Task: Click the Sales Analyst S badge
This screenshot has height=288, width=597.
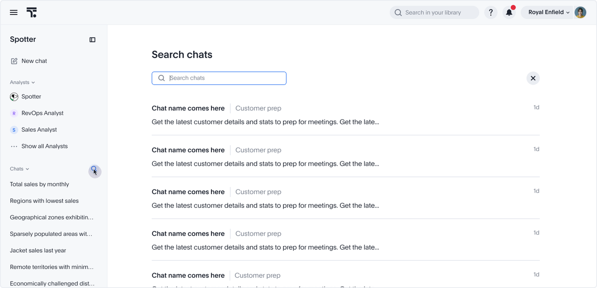Action: 14,130
